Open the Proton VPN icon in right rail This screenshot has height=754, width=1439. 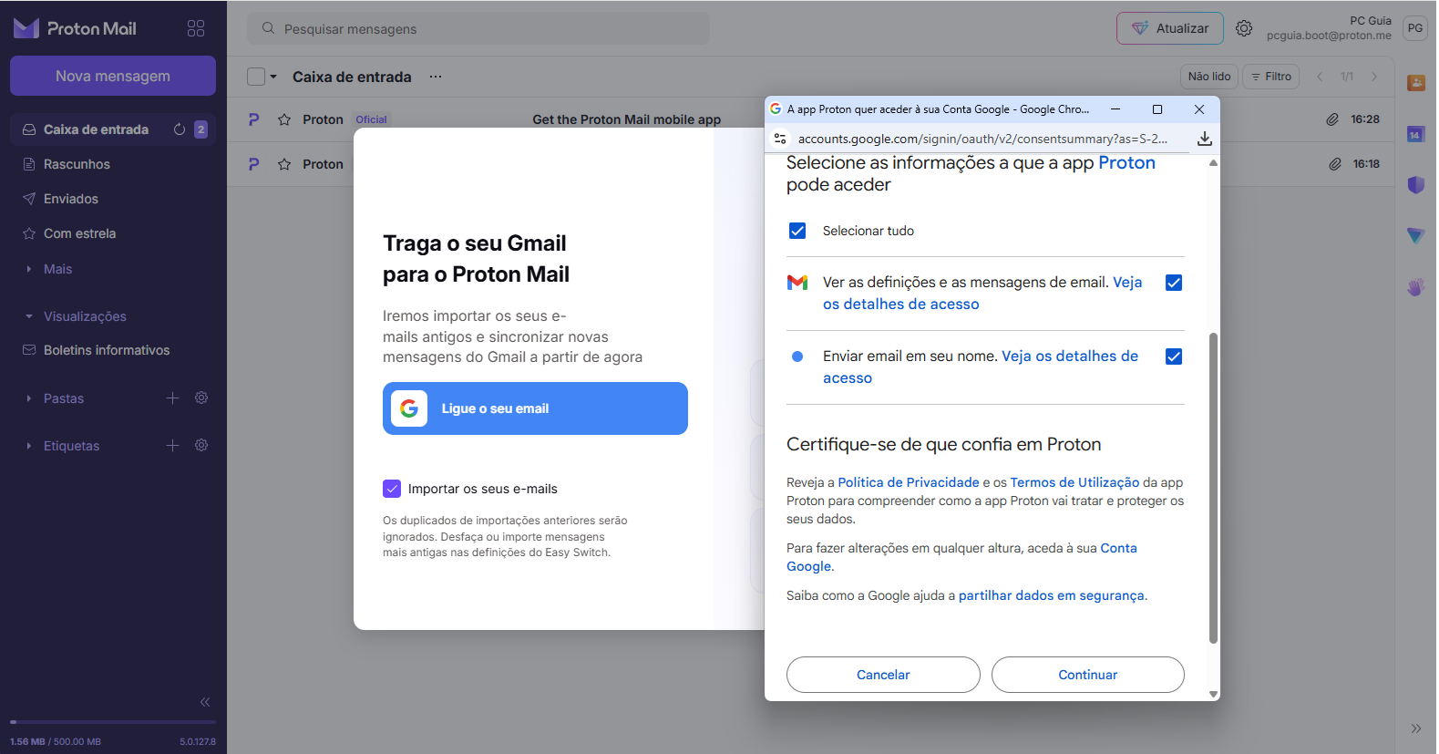pos(1415,235)
